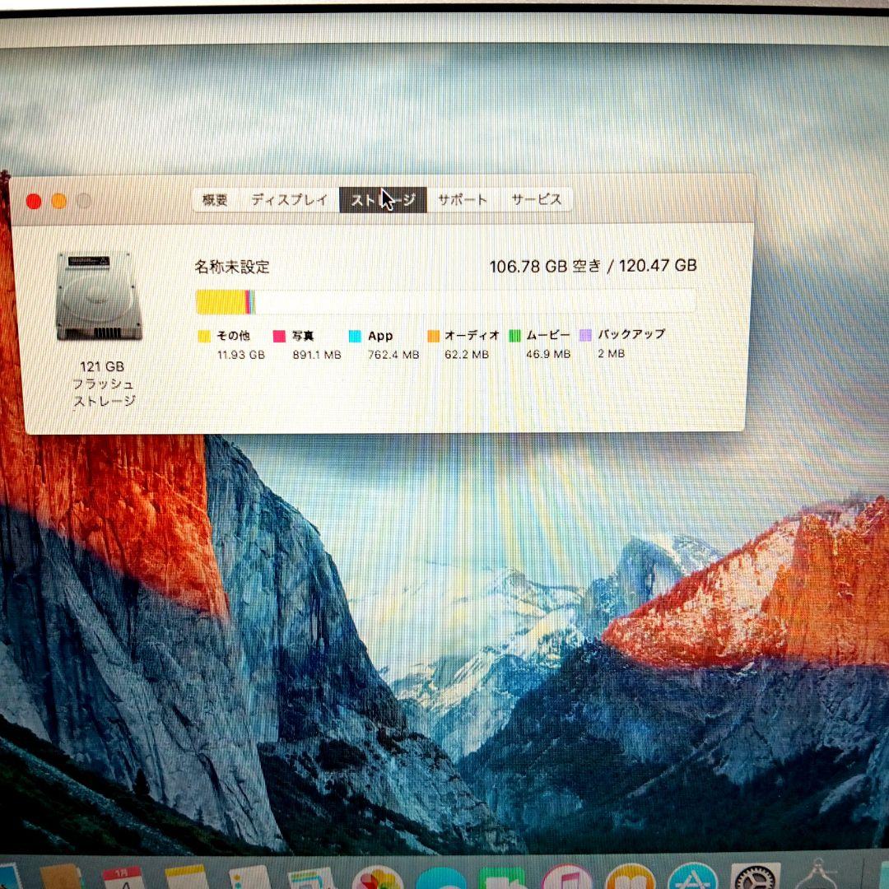Click the 11.93 GB value

pyautogui.click(x=241, y=355)
